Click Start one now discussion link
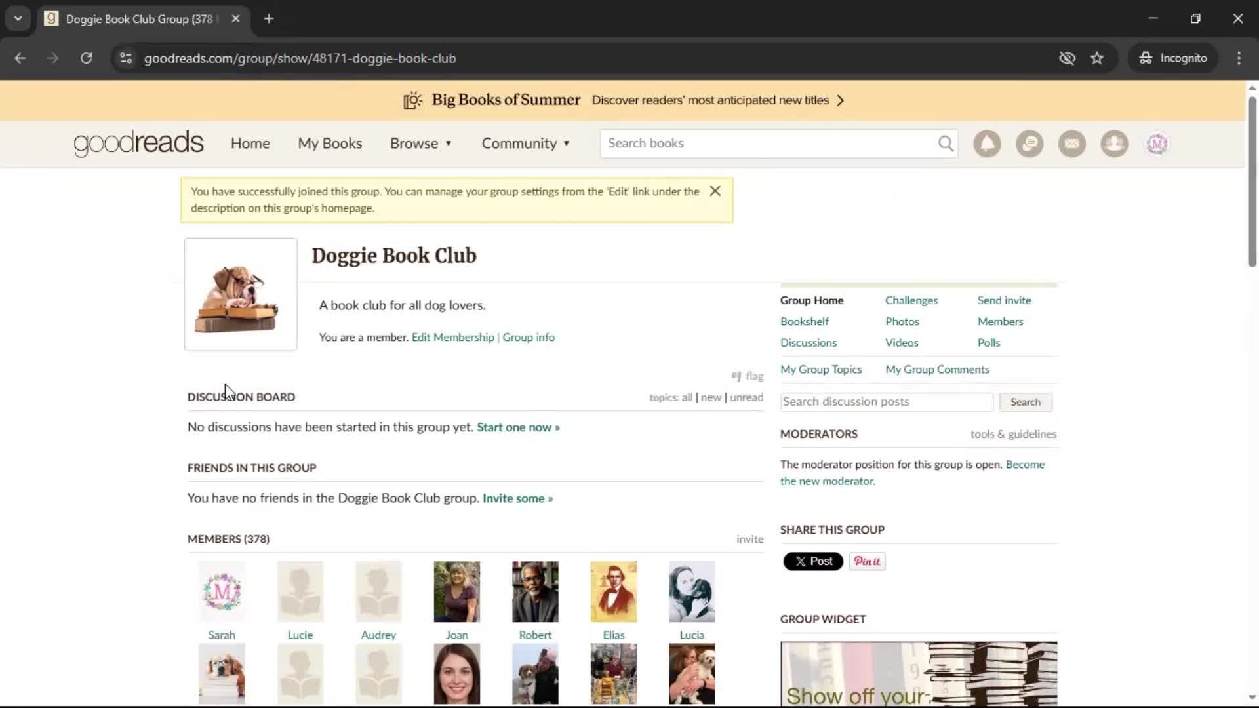This screenshot has height=708, width=1259. tap(518, 427)
